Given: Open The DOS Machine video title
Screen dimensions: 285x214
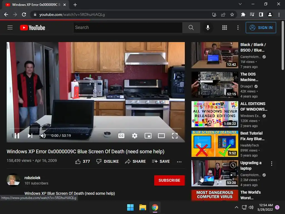Looking at the screenshot, I should click(x=249, y=77).
